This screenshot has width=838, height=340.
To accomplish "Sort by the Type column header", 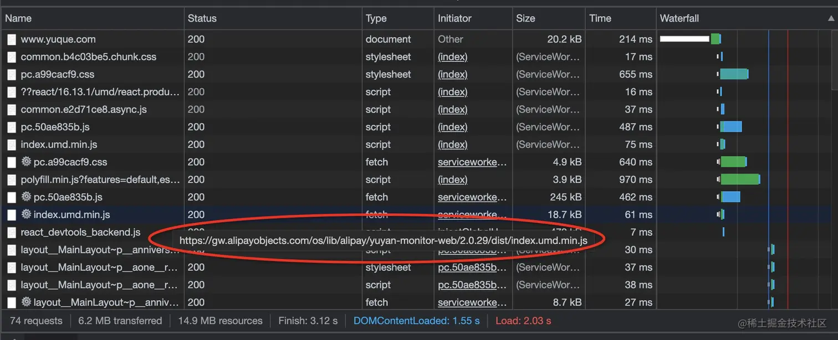I will point(398,18).
